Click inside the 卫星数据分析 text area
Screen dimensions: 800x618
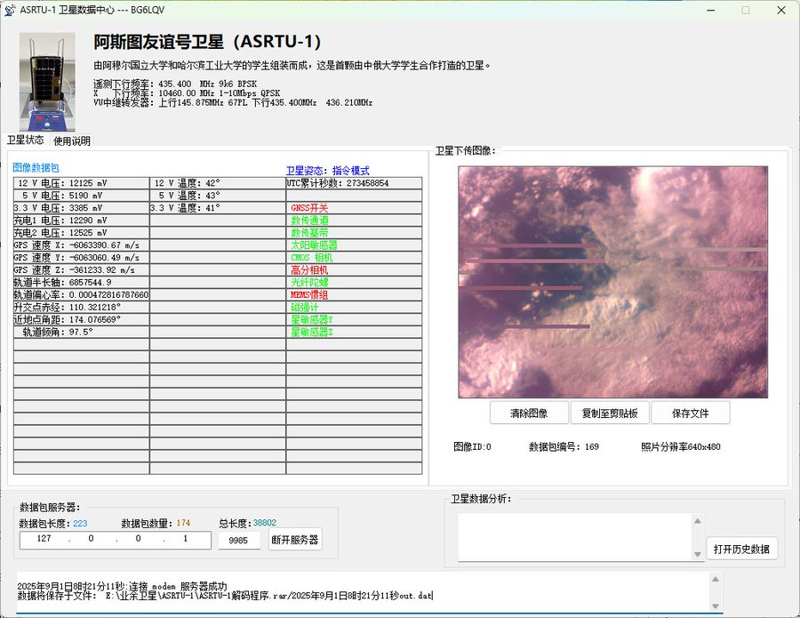pos(573,538)
